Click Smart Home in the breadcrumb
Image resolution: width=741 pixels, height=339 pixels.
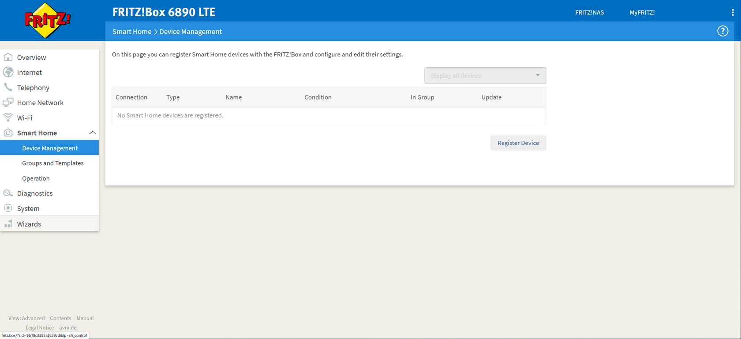132,32
